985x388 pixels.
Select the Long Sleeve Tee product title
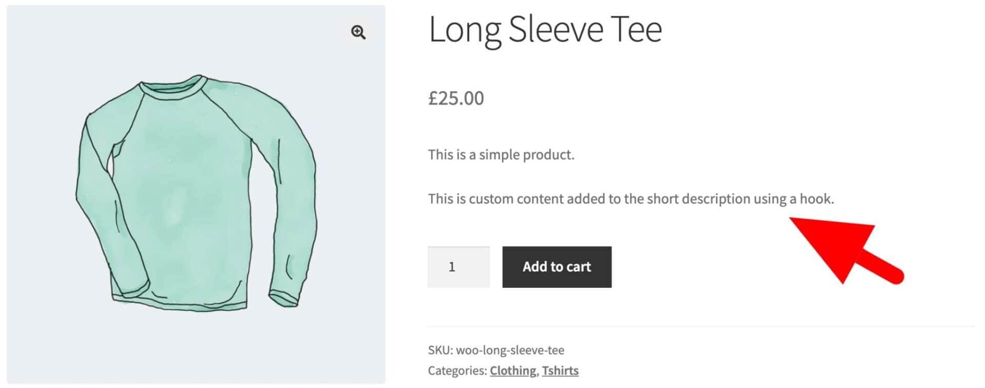[x=545, y=30]
